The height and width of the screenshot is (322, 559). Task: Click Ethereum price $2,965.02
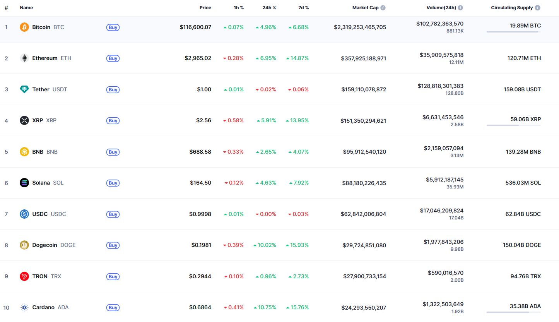198,58
